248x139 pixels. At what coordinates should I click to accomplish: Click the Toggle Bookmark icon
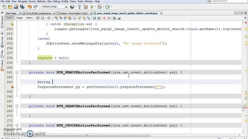pyautogui.click(x=89, y=18)
